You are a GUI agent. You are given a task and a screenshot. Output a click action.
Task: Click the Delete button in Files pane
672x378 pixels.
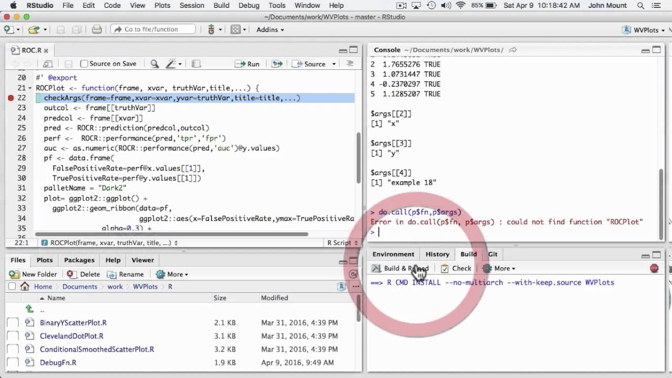click(83, 274)
